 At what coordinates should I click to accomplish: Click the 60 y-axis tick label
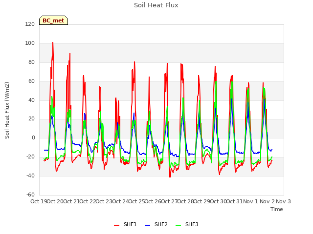point(31,81)
